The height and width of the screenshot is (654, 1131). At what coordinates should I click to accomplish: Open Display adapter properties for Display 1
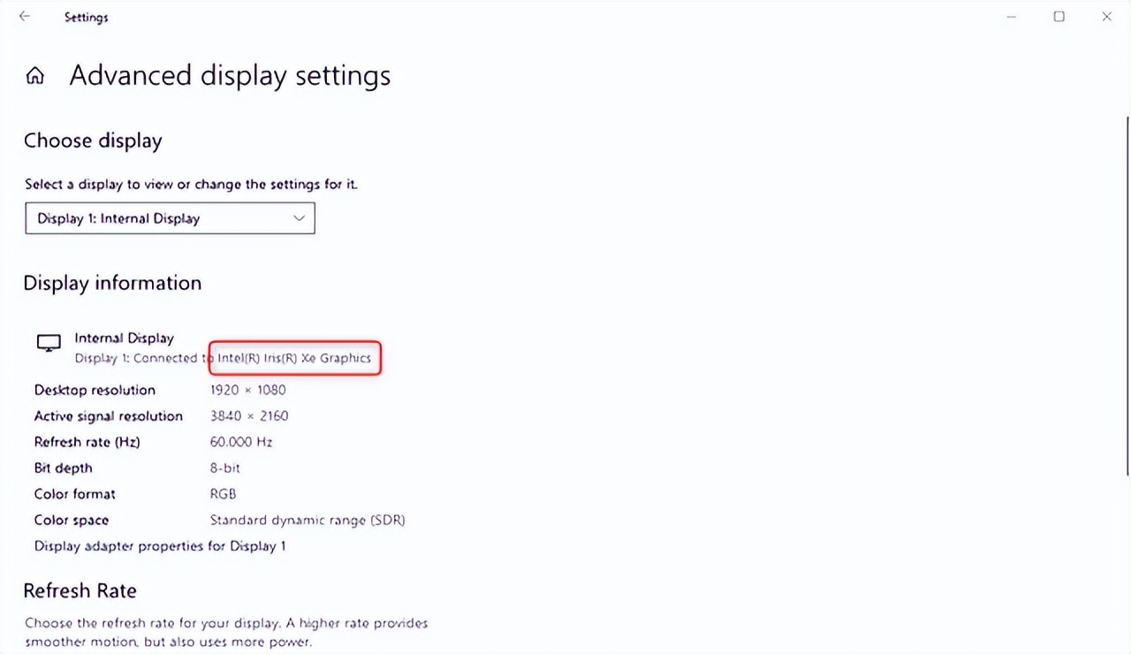(159, 546)
